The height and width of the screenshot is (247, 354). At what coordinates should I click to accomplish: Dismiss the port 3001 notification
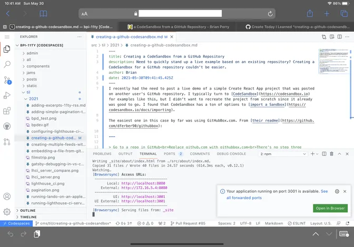pyautogui.click(x=345, y=192)
